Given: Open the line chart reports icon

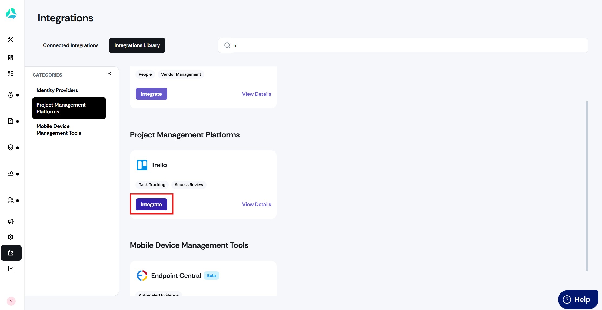Looking at the screenshot, I should click(11, 269).
